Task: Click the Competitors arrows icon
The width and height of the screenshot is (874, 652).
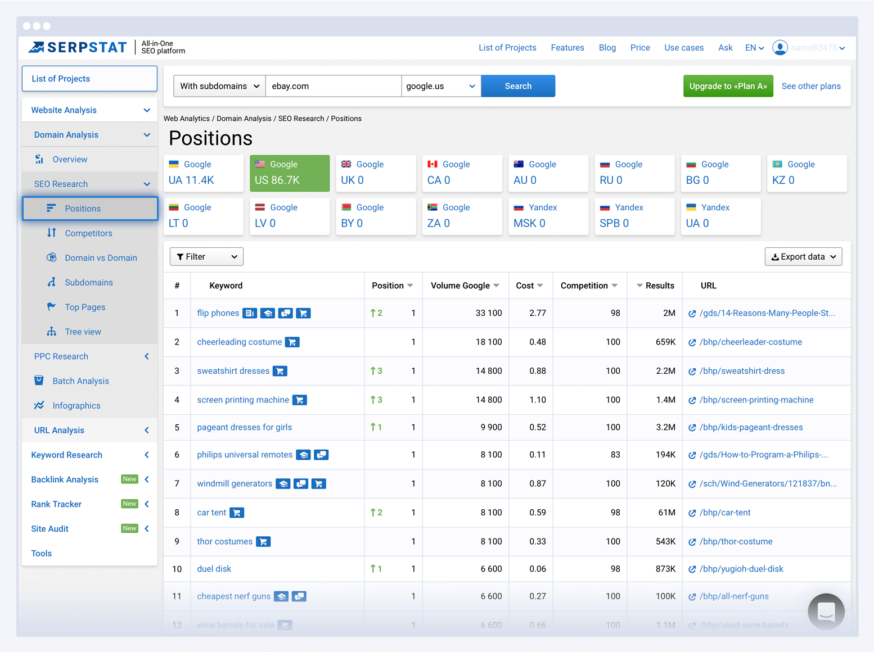Action: 52,233
